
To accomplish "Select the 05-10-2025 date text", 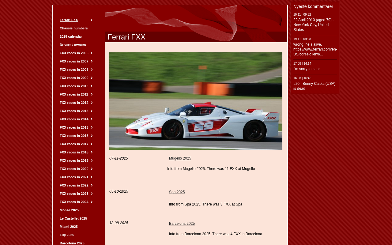I will click(x=119, y=191).
